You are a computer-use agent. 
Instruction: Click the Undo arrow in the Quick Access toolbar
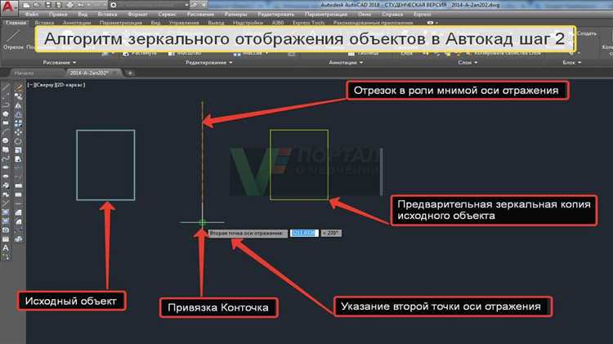81,5
